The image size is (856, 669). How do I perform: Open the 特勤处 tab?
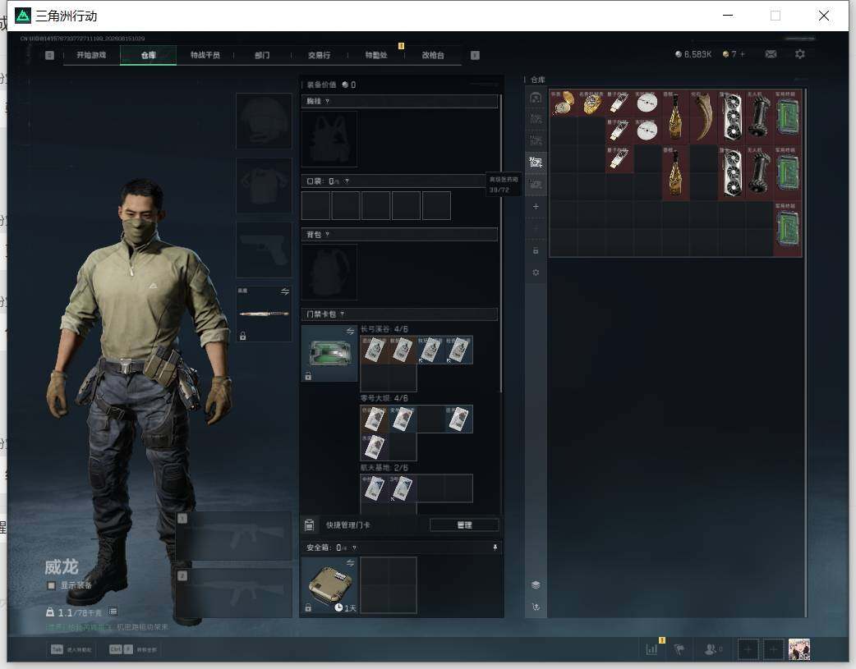376,55
